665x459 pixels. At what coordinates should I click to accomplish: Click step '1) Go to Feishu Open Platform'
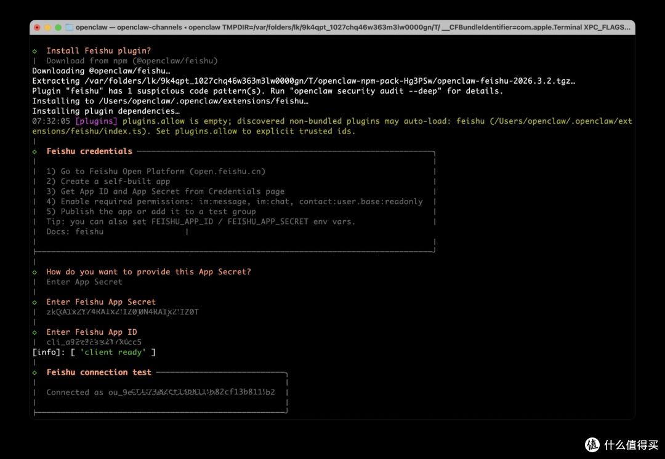(x=156, y=171)
